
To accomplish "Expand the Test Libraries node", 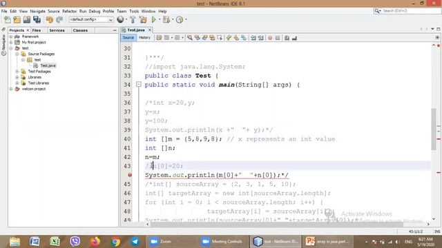I will pos(17,83).
